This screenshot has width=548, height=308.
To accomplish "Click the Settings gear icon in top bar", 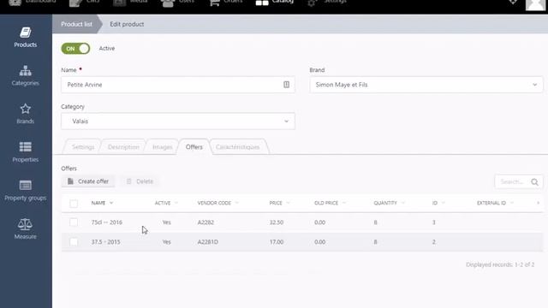I will [312, 3].
